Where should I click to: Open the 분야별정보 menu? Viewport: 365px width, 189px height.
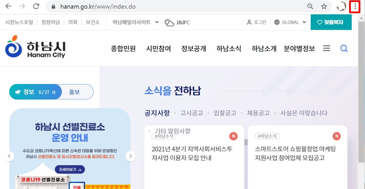coord(299,49)
